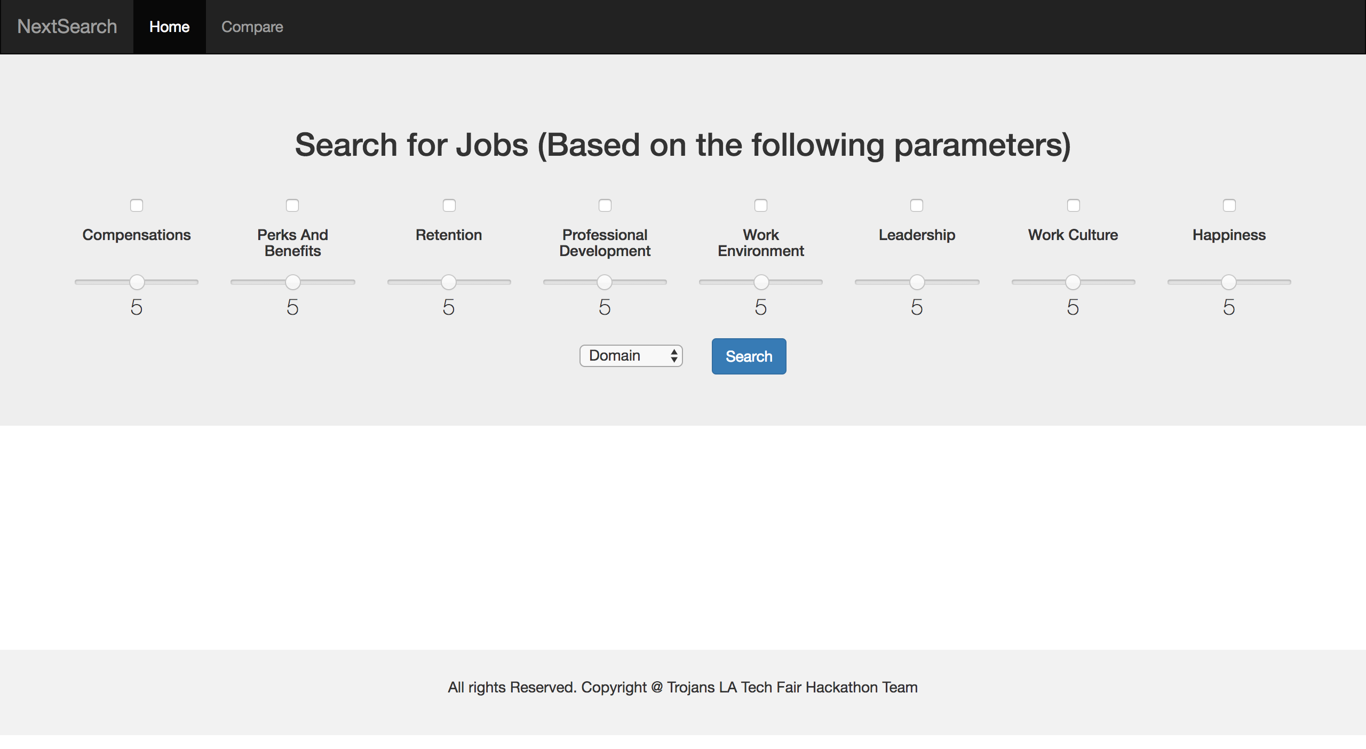Open the Compare page

tap(252, 27)
